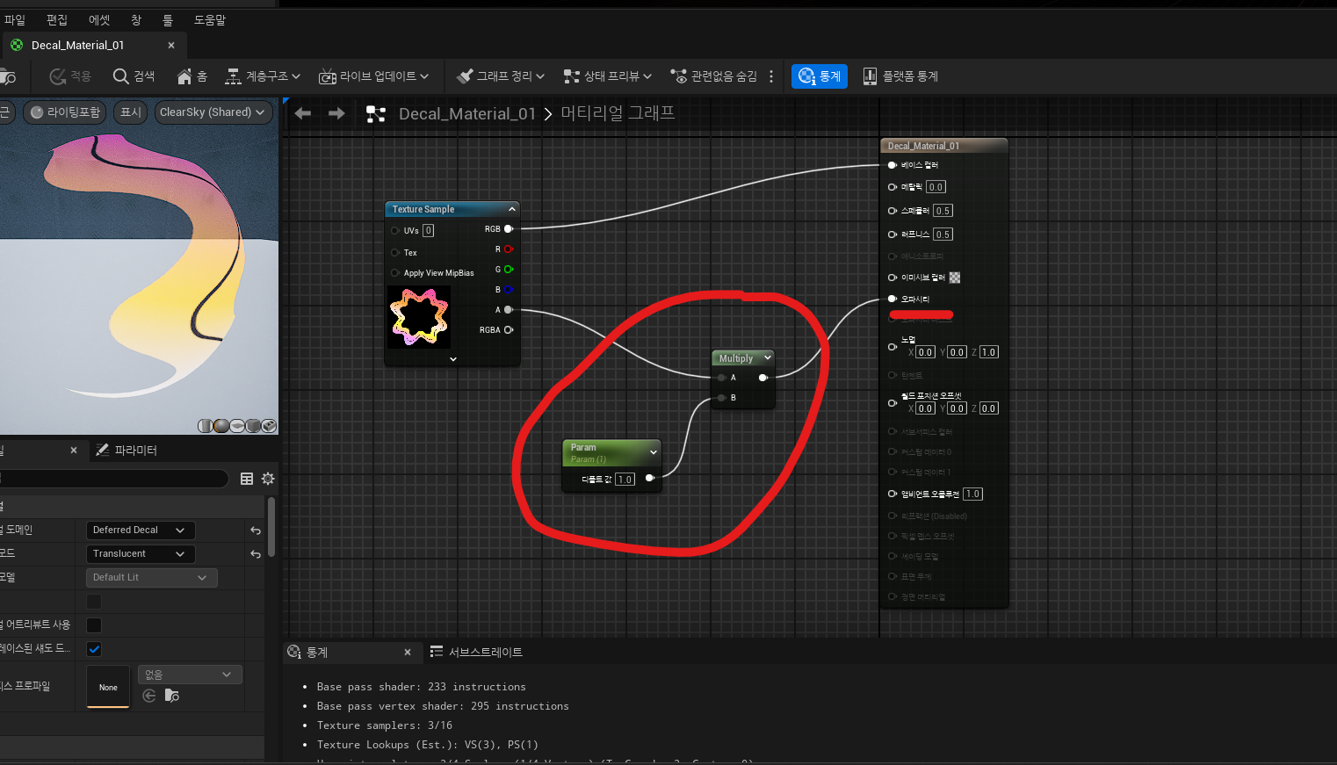Open the Preview State (상태 프리뷰) dropdown
1337x765 pixels.
tap(608, 76)
